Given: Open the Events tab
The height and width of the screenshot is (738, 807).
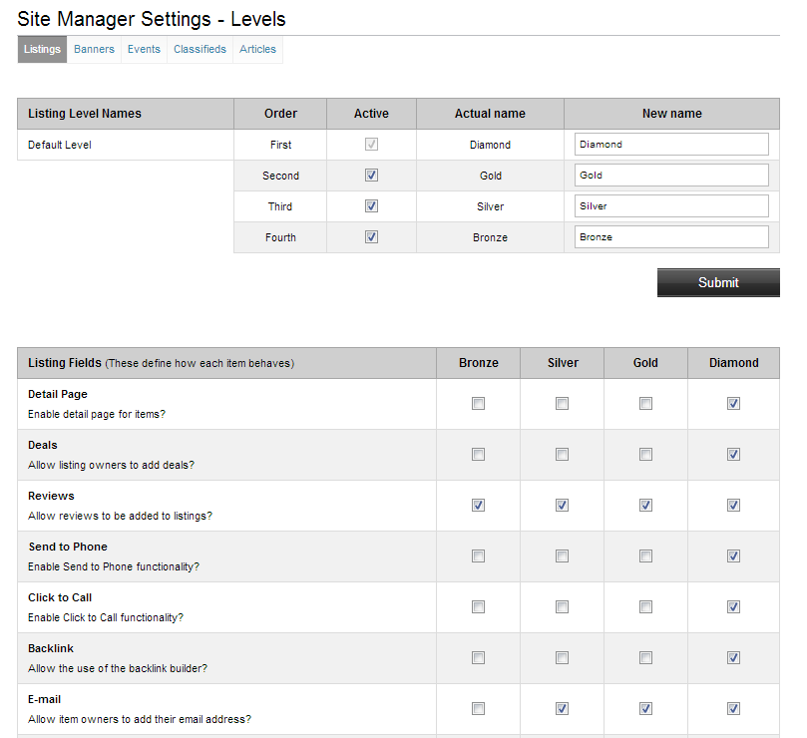Looking at the screenshot, I should click(144, 50).
